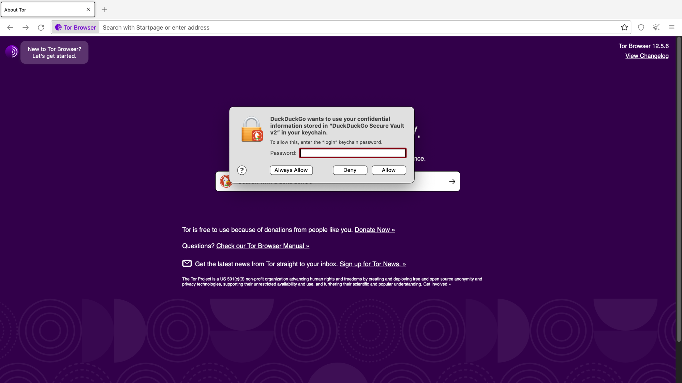Screen dimensions: 682x383
Task: Open a new tab with plus
Action: click(104, 10)
